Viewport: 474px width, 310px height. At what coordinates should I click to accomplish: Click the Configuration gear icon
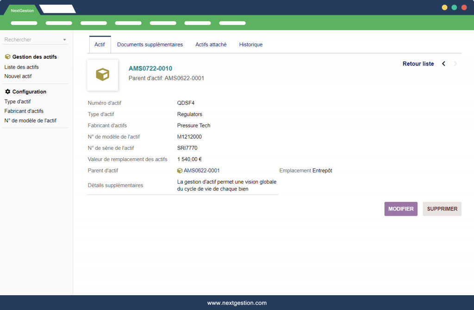[7, 92]
